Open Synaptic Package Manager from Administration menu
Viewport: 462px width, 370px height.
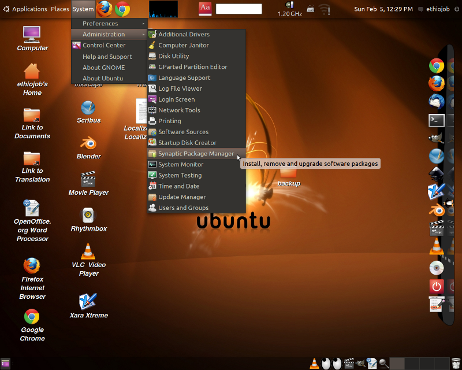(x=196, y=154)
